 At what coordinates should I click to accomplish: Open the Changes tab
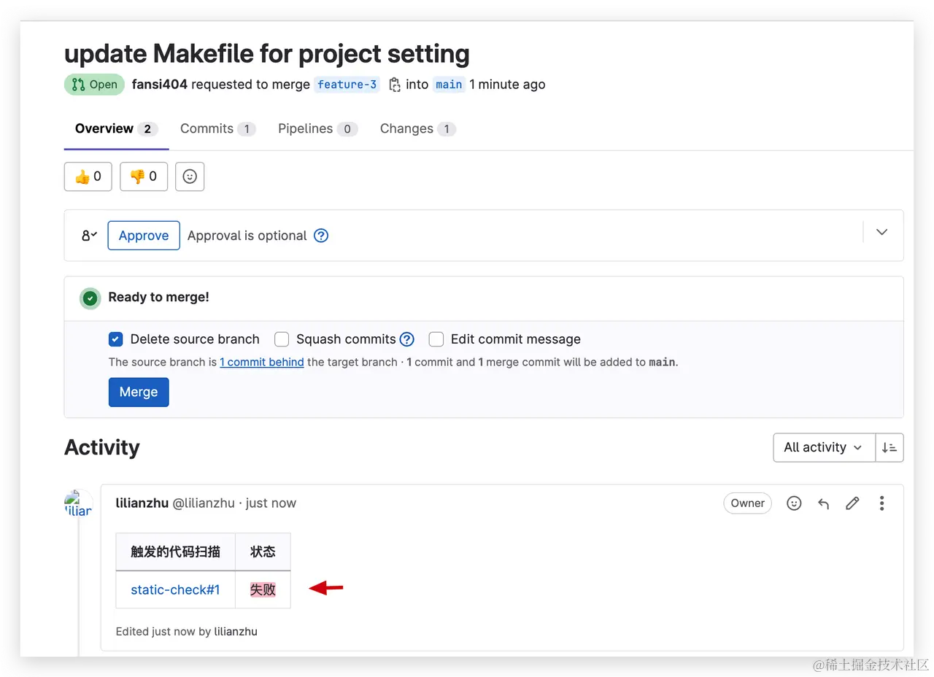pyautogui.click(x=417, y=129)
